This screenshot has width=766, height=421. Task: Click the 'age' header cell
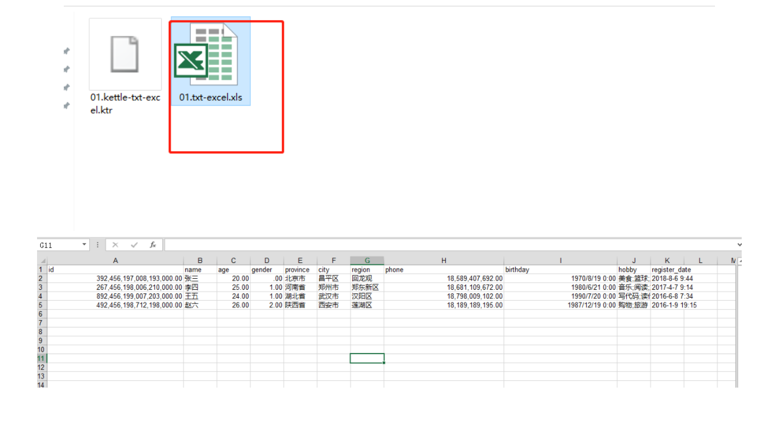(233, 270)
